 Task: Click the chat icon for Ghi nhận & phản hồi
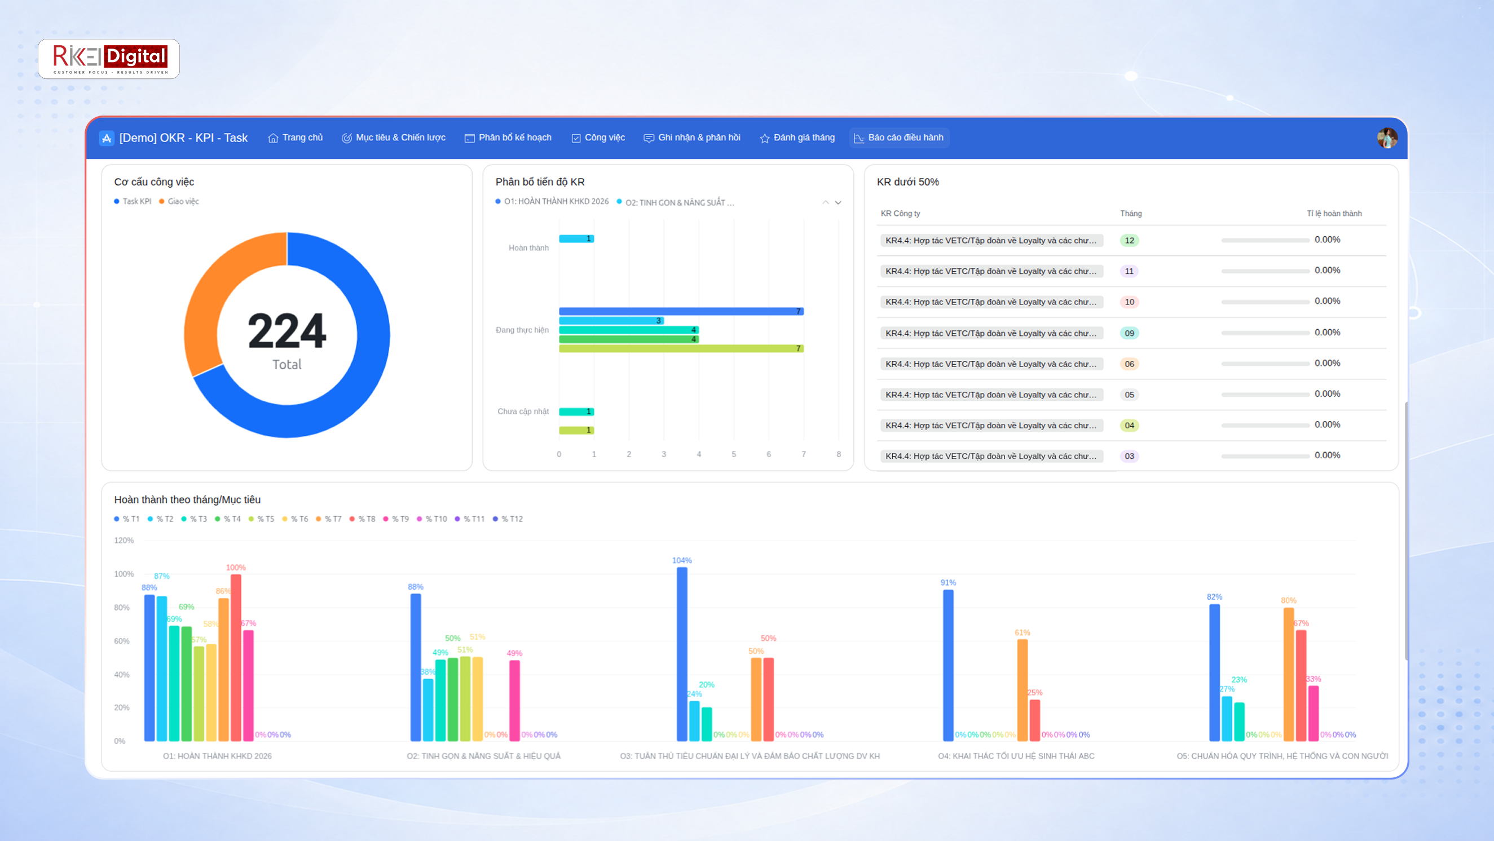click(x=649, y=138)
